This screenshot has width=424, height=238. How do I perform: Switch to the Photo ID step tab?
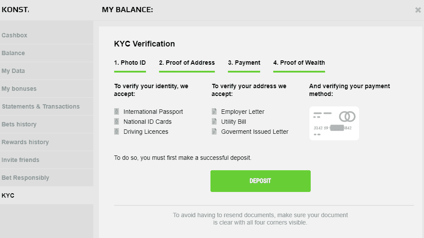(x=130, y=63)
